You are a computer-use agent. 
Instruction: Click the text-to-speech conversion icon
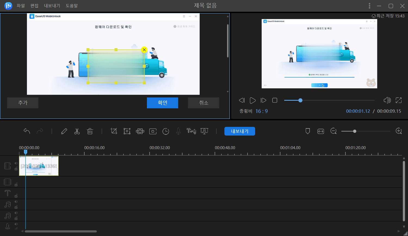pos(191,131)
